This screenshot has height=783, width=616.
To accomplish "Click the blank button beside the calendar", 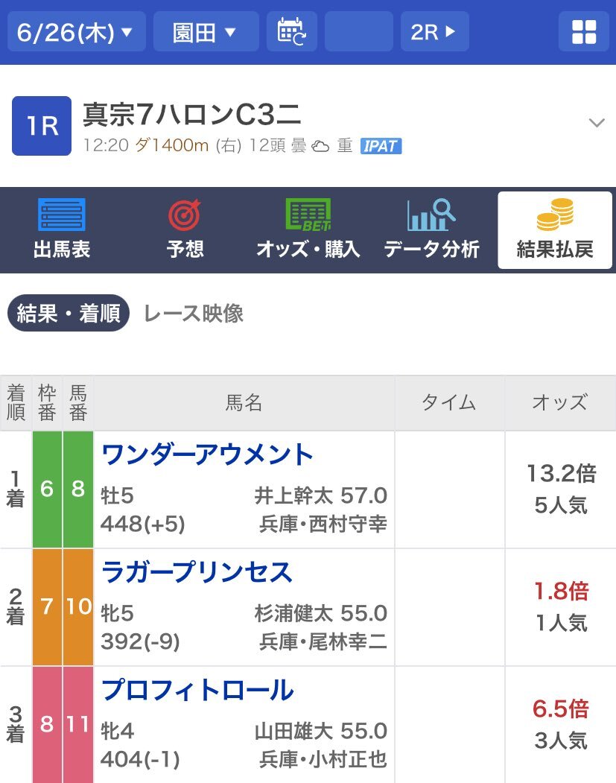I will [x=359, y=32].
